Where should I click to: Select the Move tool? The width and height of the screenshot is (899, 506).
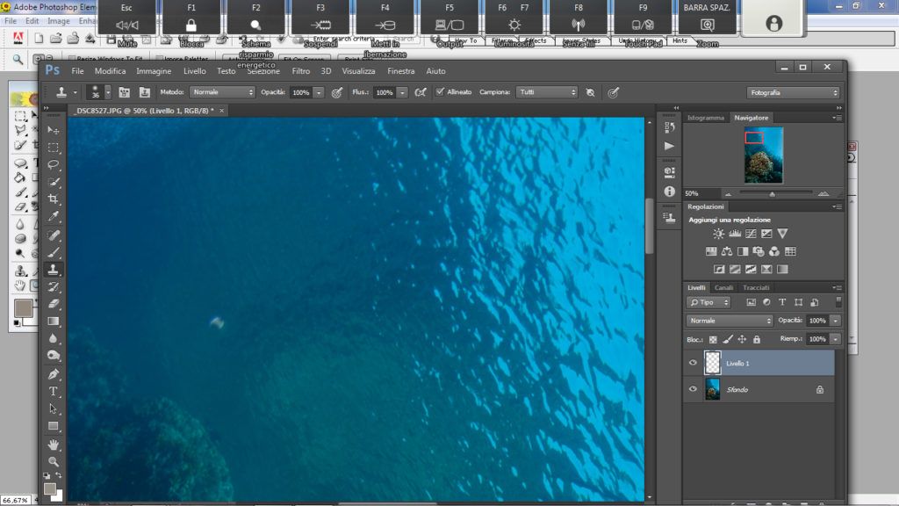(x=54, y=130)
